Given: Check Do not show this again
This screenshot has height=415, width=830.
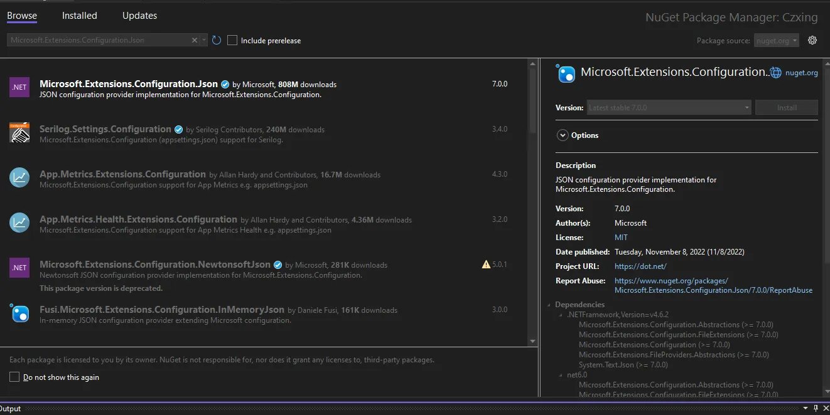Looking at the screenshot, I should click(x=14, y=377).
